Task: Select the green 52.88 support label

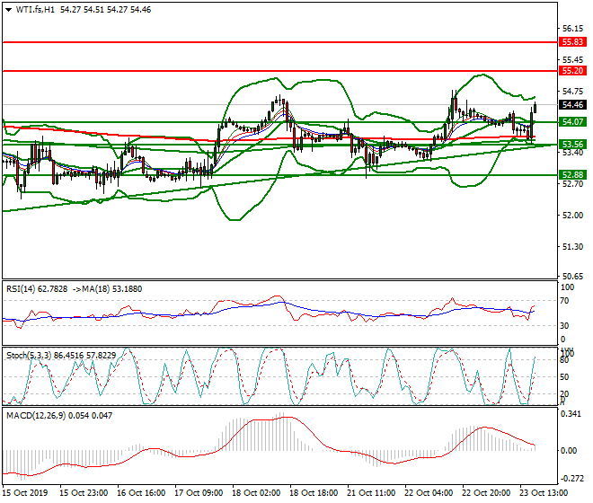Action: coord(572,175)
